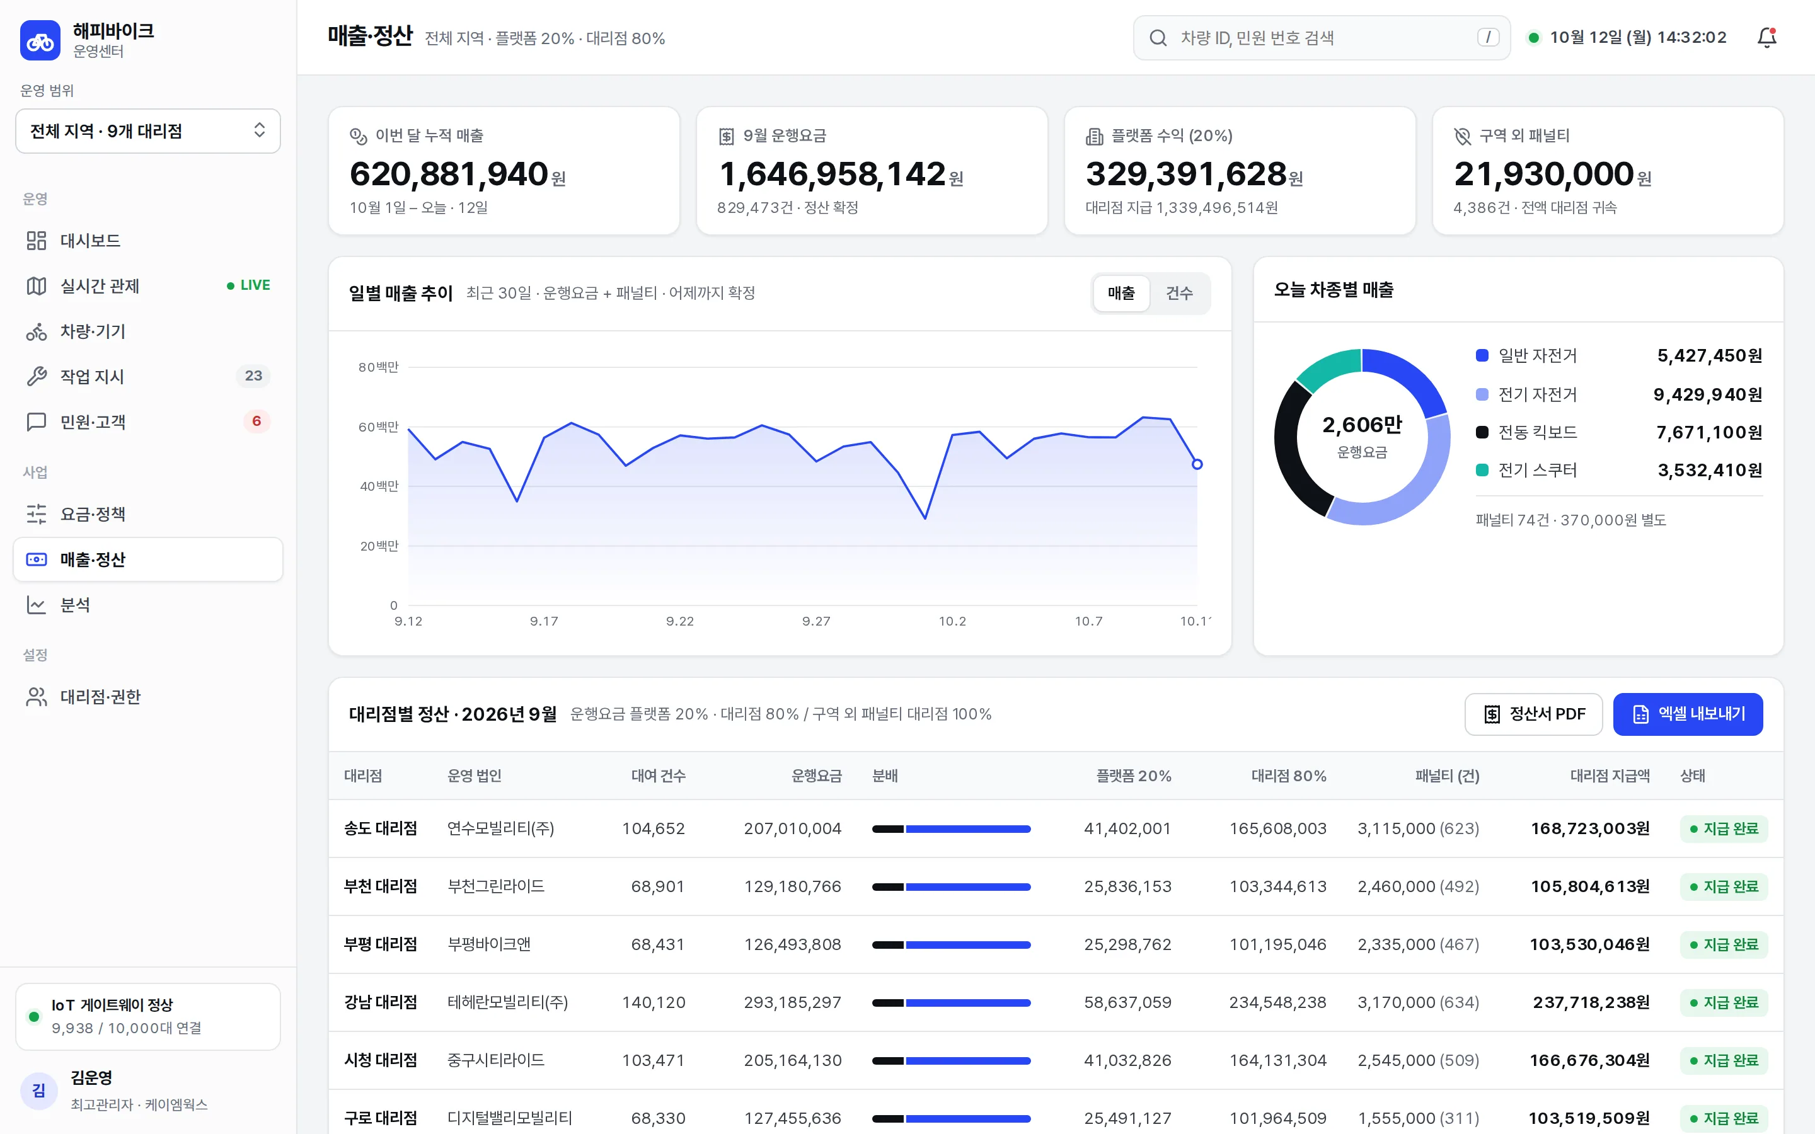The image size is (1815, 1134).
Task: Click the 23 badge on 작업 지시
Action: tap(253, 375)
